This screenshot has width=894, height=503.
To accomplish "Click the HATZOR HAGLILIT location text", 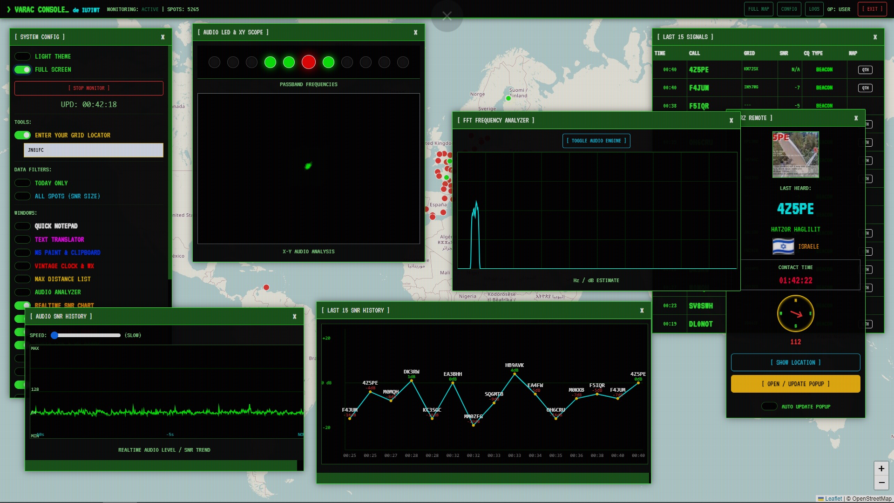I will pos(795,229).
